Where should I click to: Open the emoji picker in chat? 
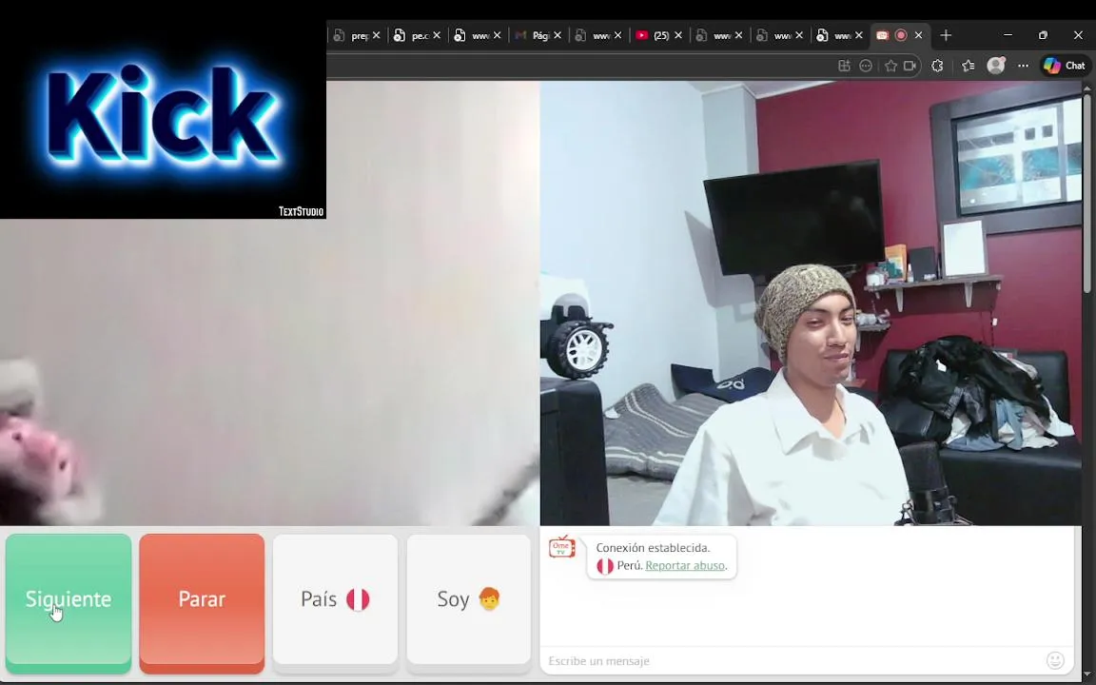1055,660
